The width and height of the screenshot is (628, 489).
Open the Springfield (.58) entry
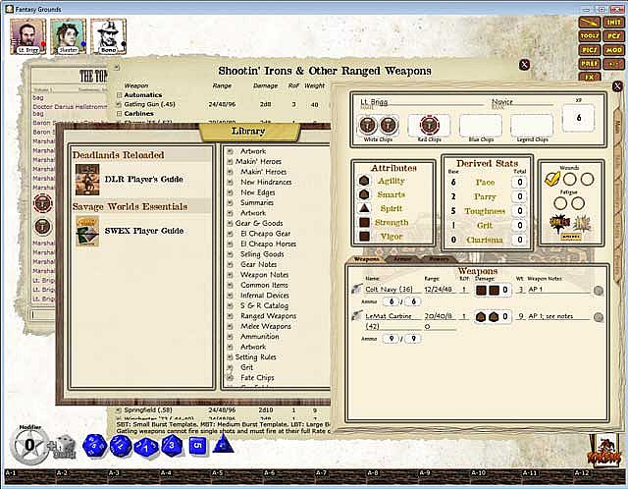pyautogui.click(x=145, y=410)
